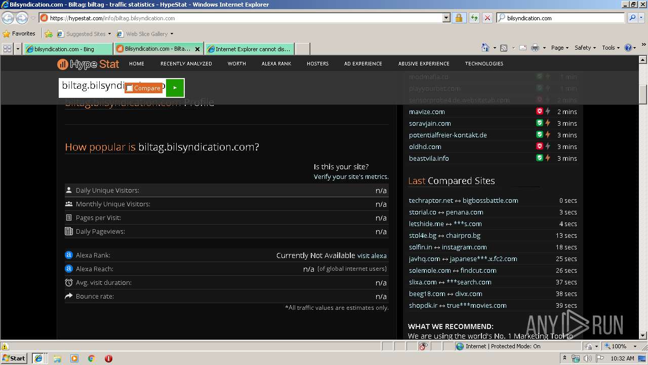This screenshot has height=365, width=648.
Task: Click the biltag.bilsyndication domain input field
Action: point(112,88)
